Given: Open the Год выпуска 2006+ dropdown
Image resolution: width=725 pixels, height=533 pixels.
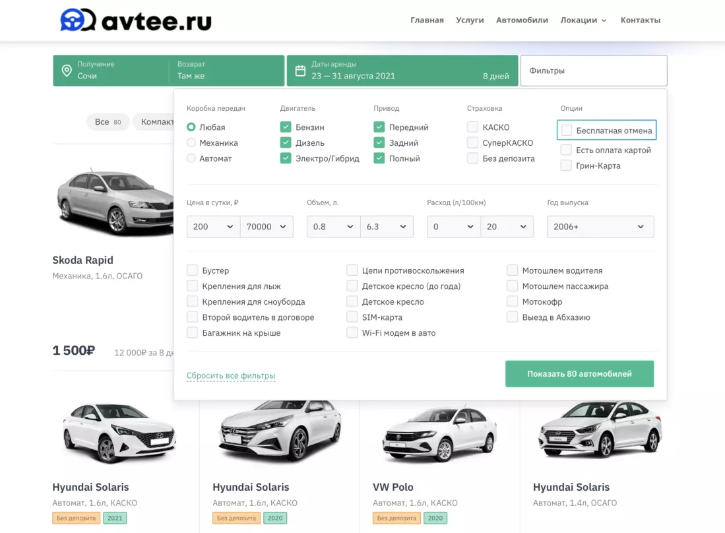Looking at the screenshot, I should (x=600, y=226).
